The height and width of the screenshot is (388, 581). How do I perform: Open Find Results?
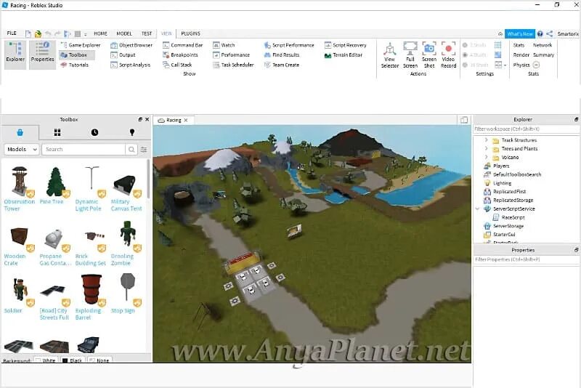coord(282,54)
